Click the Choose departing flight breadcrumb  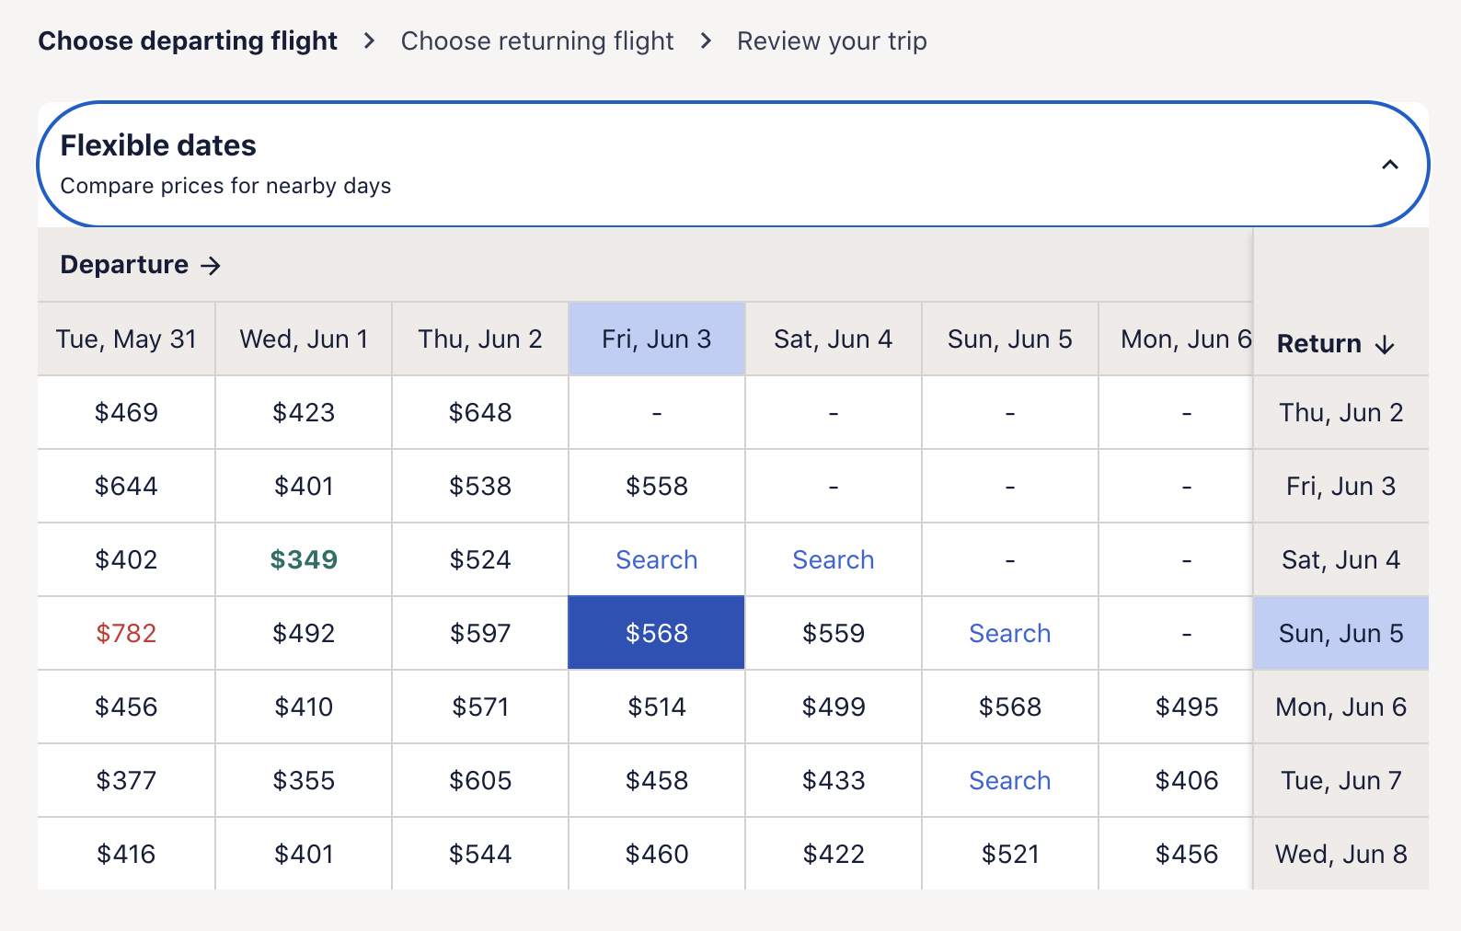188,41
